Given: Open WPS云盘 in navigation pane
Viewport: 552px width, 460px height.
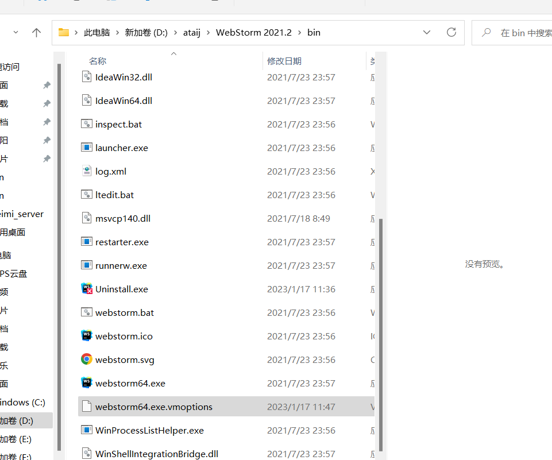Looking at the screenshot, I should 14,274.
